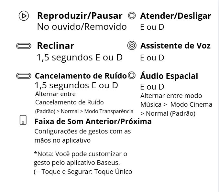Click the Reclinar heading
This screenshot has height=192, width=219.
(55, 46)
